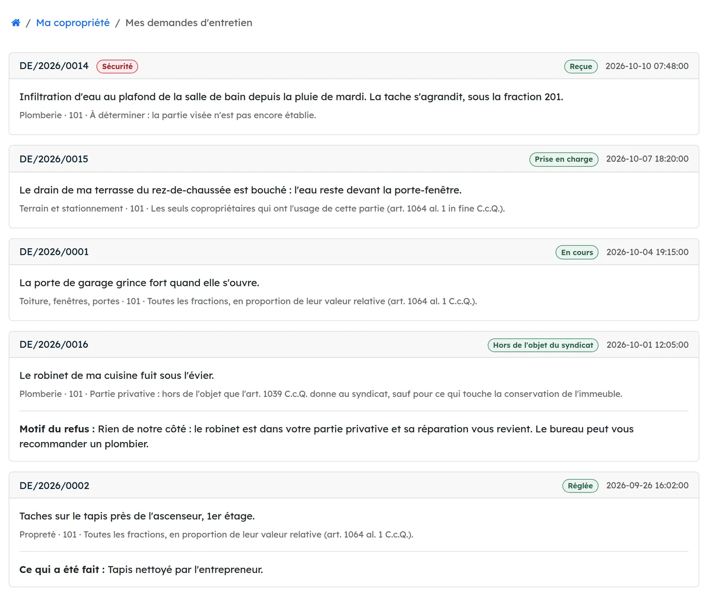Viewport: 708px width, 596px height.
Task: Click the Propreté details line
Action: pos(216,534)
